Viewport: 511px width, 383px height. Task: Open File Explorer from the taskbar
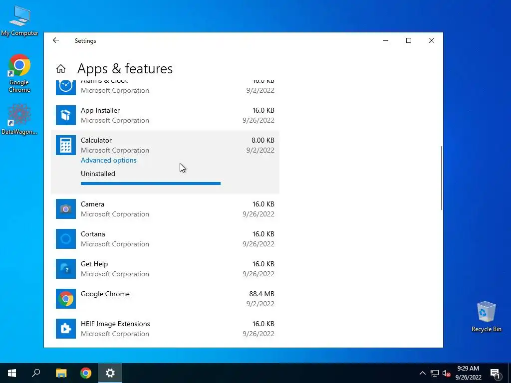[61, 373]
